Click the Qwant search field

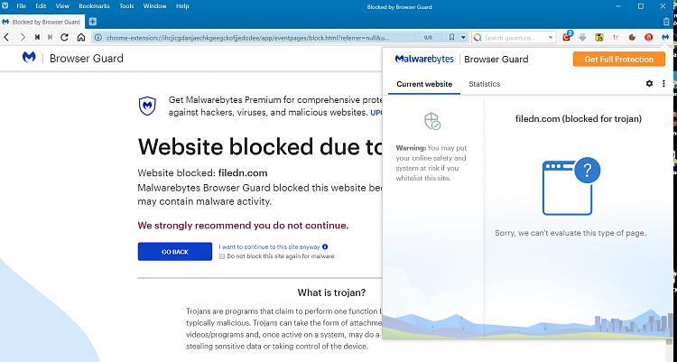pos(514,38)
